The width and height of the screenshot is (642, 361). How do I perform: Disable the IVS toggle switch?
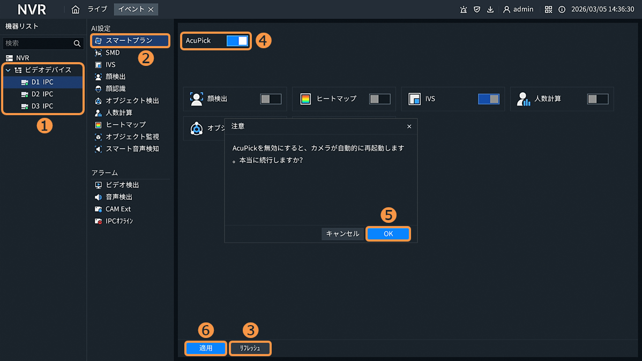[488, 99]
